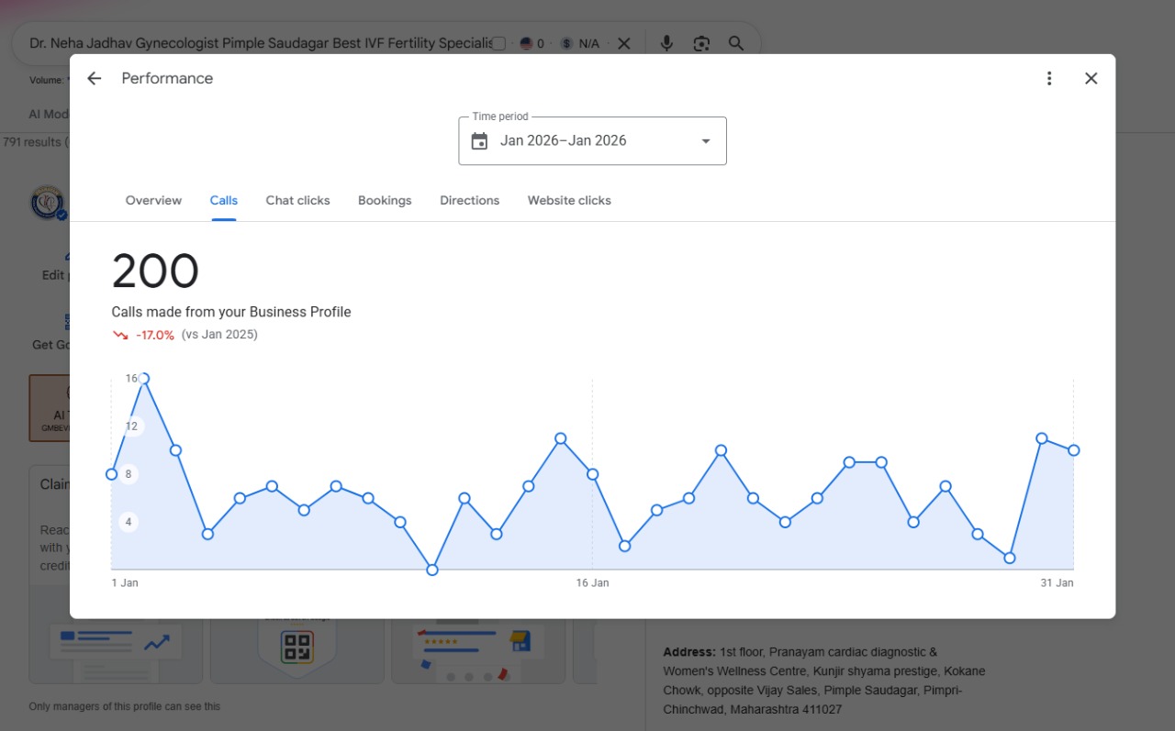Select the zero-calls data point on chart
The height and width of the screenshot is (731, 1175).
(432, 570)
